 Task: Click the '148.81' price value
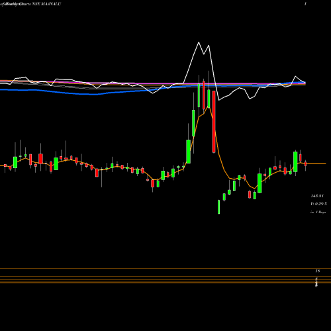coord(317,196)
